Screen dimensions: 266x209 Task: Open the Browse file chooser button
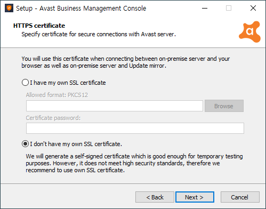(224, 106)
